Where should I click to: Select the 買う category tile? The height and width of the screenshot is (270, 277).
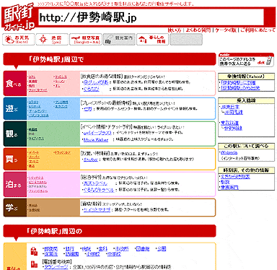tap(15, 159)
